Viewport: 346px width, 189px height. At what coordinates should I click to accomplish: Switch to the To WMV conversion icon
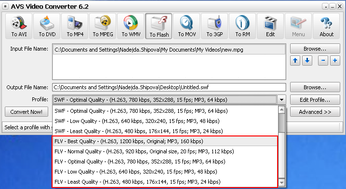[131, 26]
